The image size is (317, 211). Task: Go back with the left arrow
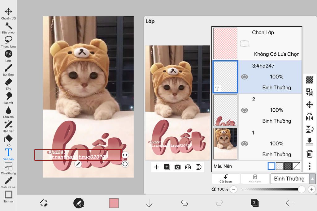point(290,203)
